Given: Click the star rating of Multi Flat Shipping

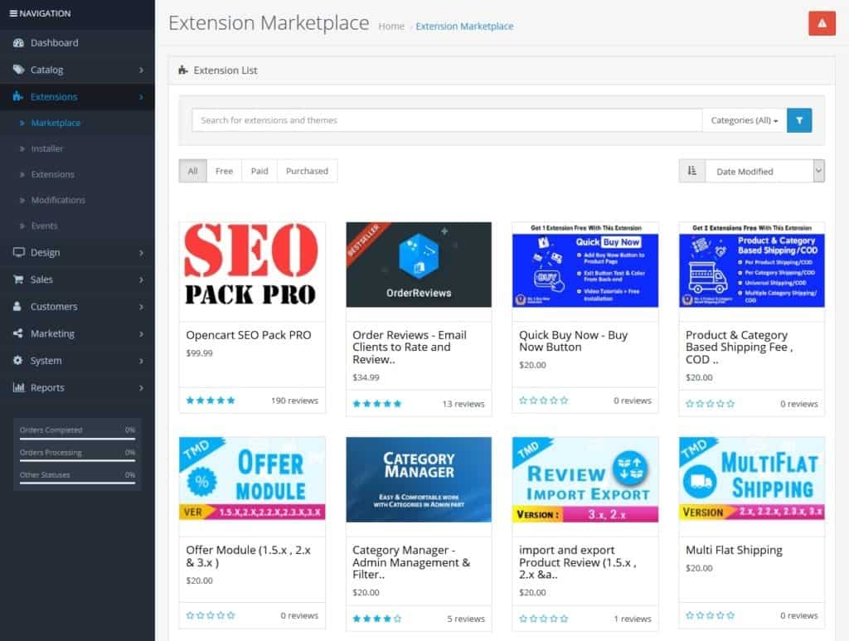Looking at the screenshot, I should [x=710, y=615].
